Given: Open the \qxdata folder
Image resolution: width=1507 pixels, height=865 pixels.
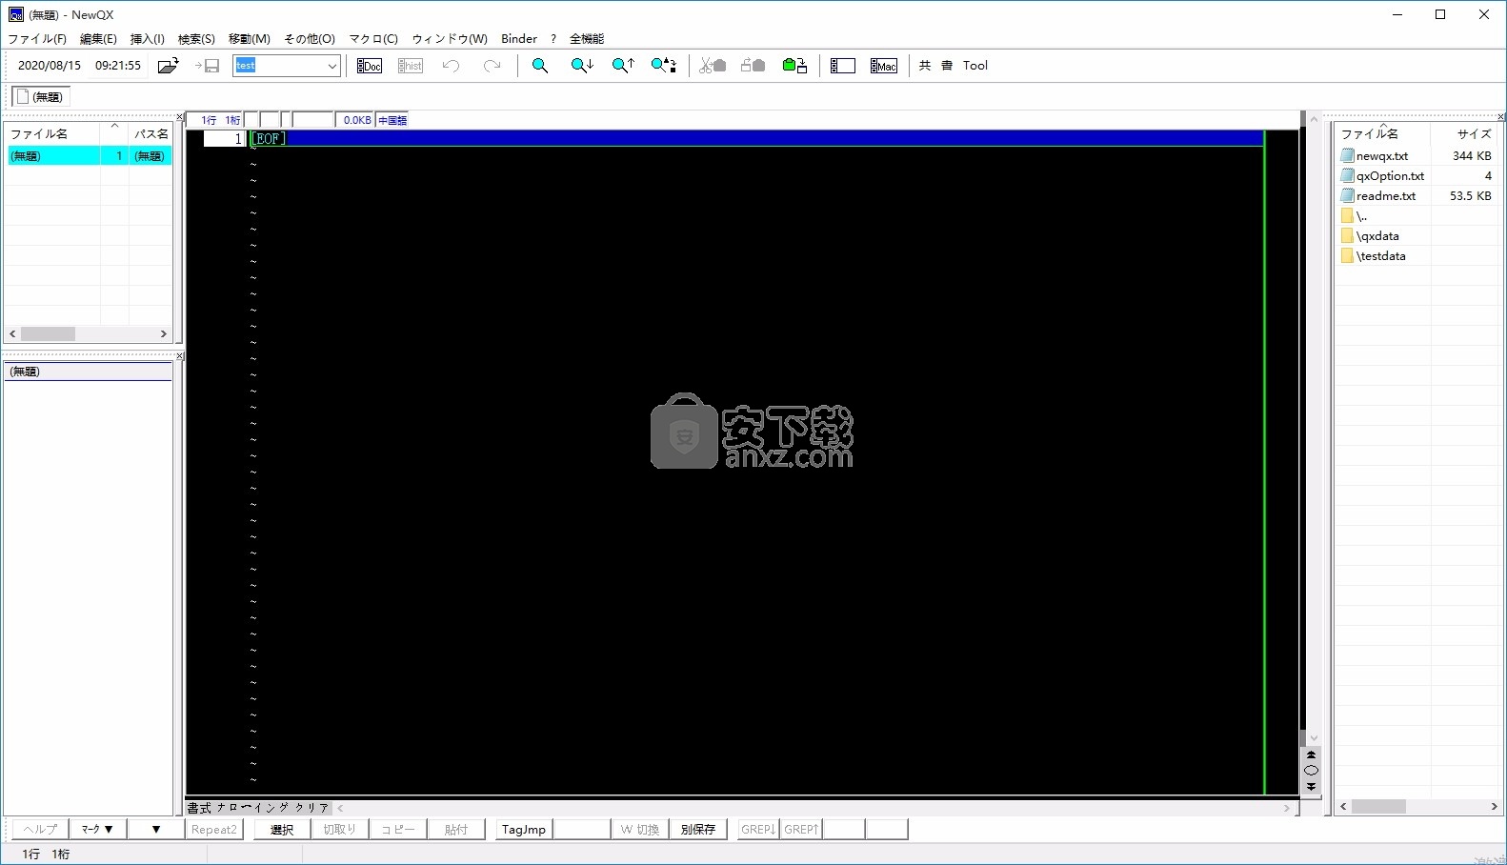Looking at the screenshot, I should [1371, 235].
